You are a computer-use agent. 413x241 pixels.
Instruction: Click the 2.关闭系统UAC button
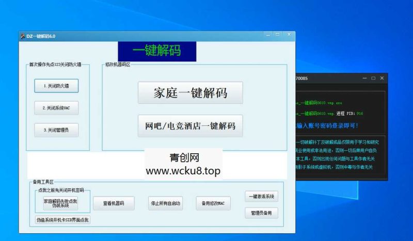[56, 108]
